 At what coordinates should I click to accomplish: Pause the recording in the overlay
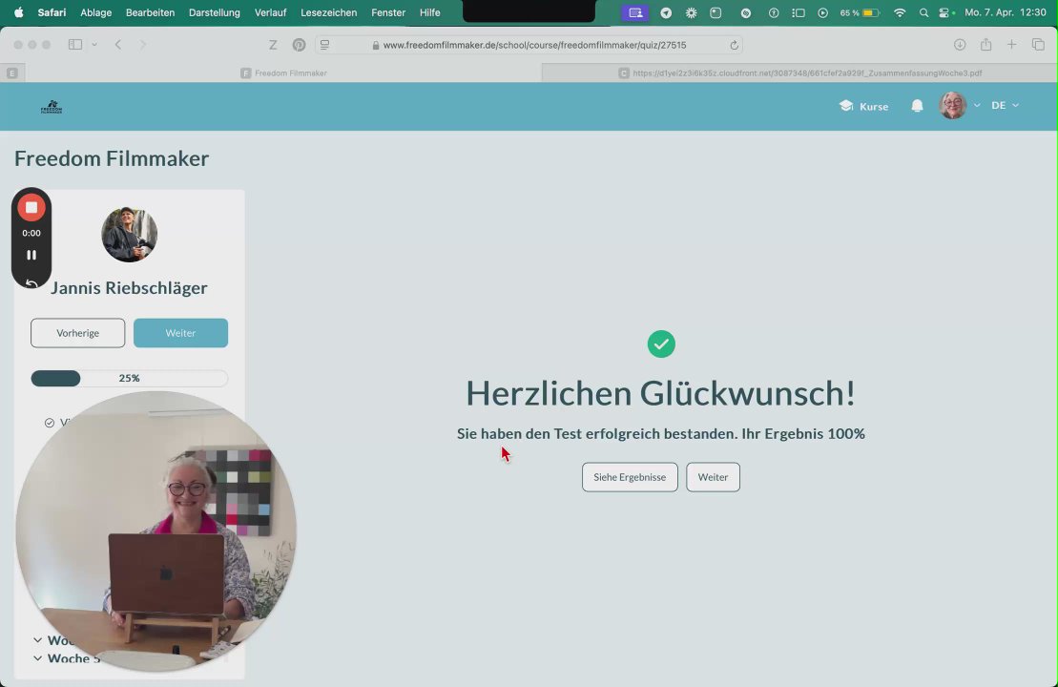(31, 255)
